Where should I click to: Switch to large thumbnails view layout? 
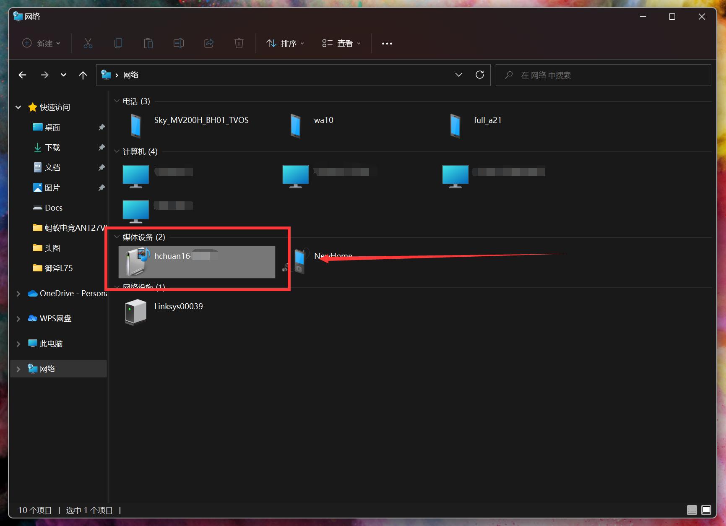point(706,510)
